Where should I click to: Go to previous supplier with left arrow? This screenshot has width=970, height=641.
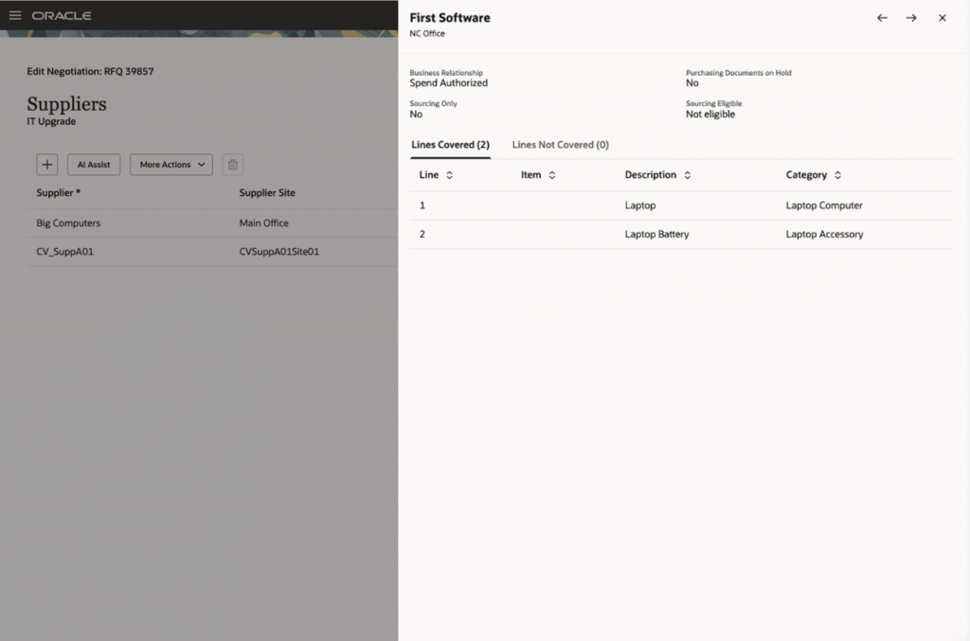(882, 18)
